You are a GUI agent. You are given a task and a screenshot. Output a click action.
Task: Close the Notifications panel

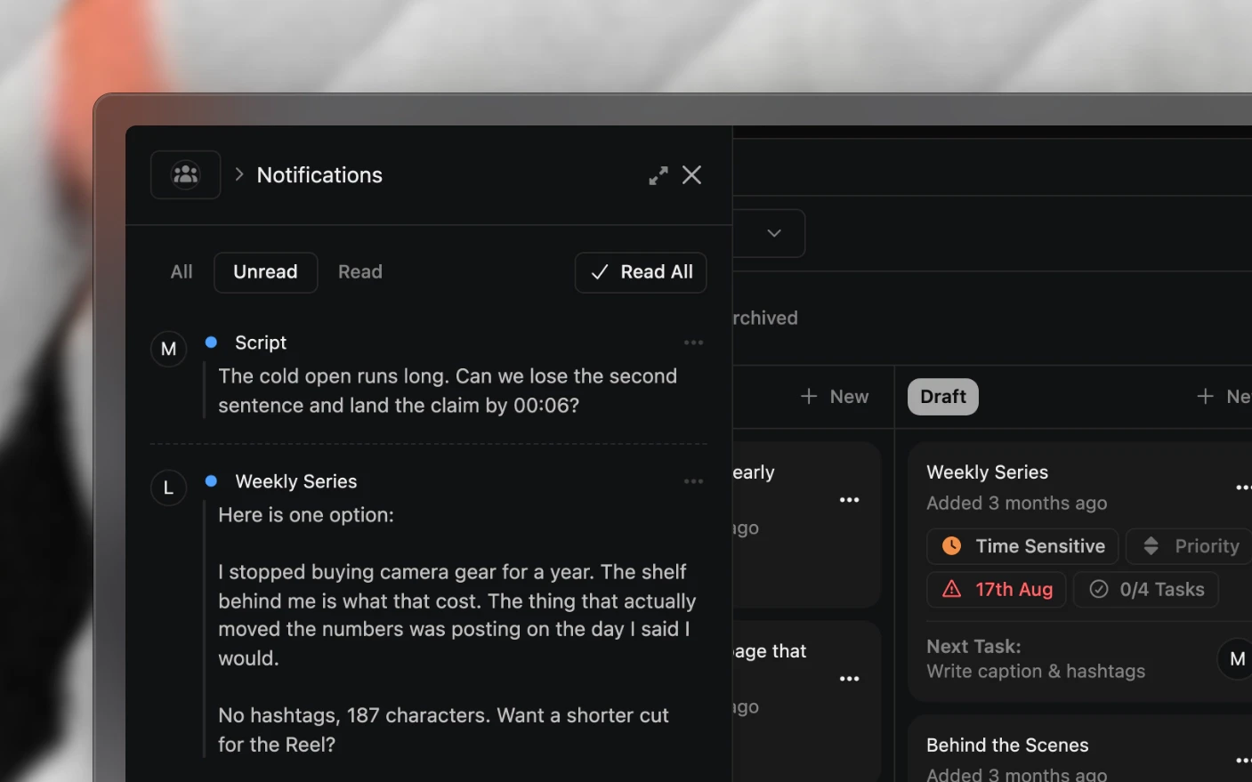coord(691,175)
